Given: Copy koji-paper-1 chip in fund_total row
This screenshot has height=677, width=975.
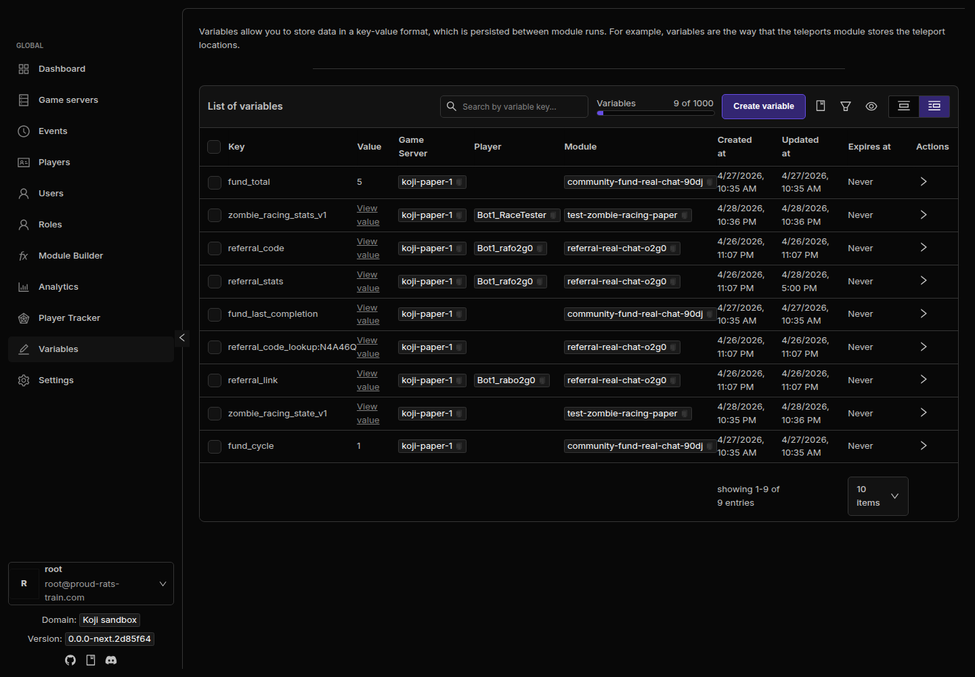Looking at the screenshot, I should pyautogui.click(x=459, y=182).
